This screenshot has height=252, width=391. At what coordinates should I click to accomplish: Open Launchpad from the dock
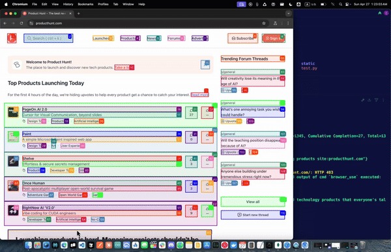(x=37, y=246)
